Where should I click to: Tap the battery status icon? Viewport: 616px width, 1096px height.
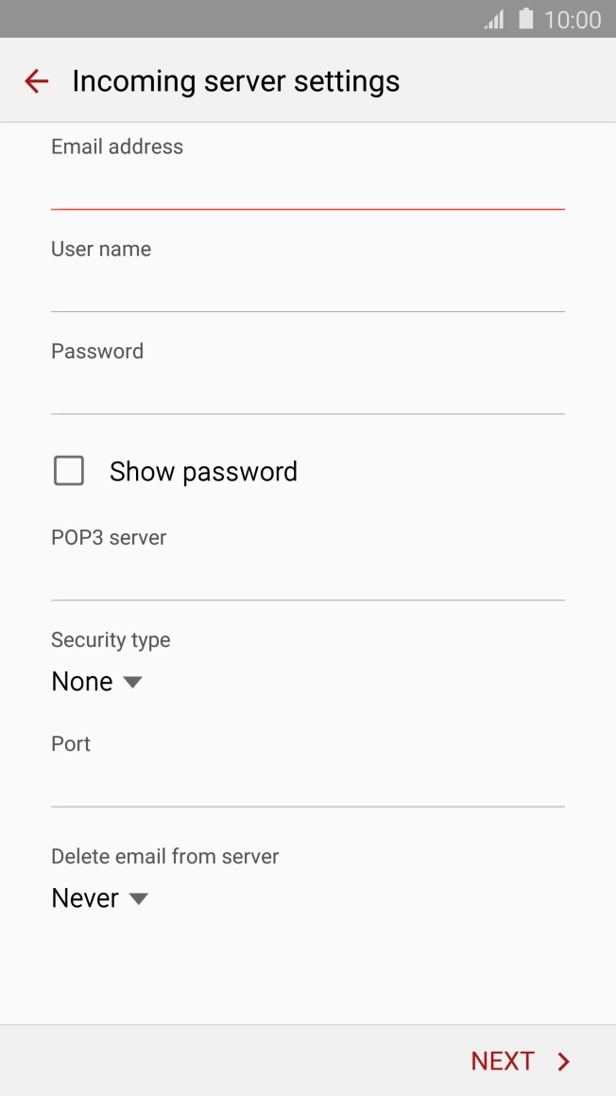(526, 19)
